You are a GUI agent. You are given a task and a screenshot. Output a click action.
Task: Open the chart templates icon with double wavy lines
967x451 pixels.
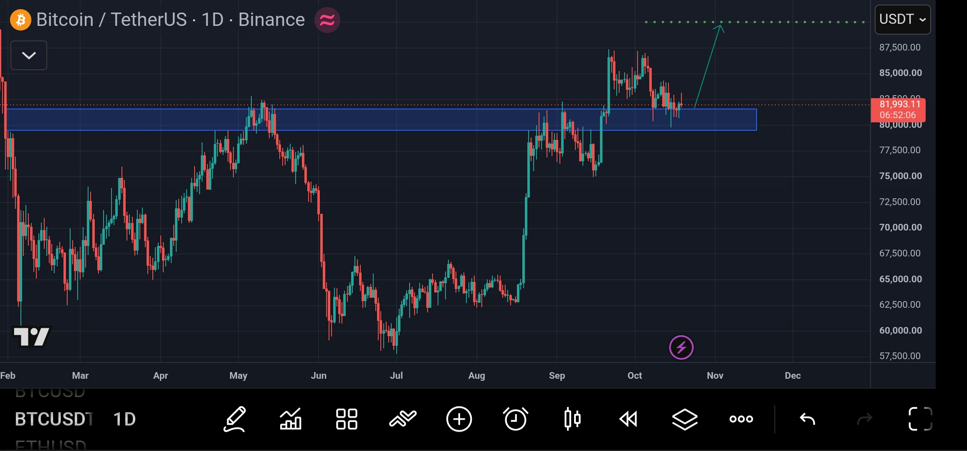[x=403, y=419]
